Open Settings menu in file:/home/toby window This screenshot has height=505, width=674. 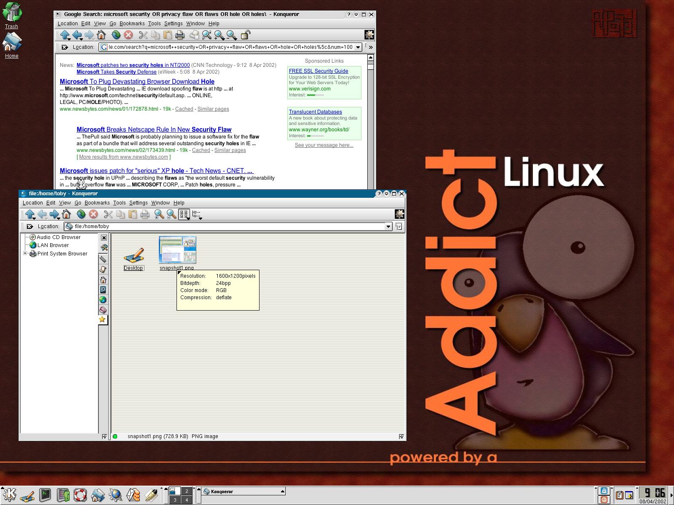[138, 203]
